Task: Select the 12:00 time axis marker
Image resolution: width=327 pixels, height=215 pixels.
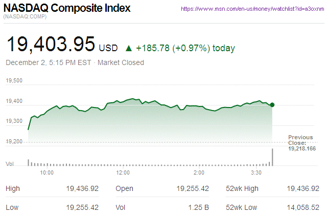Action: (124, 173)
